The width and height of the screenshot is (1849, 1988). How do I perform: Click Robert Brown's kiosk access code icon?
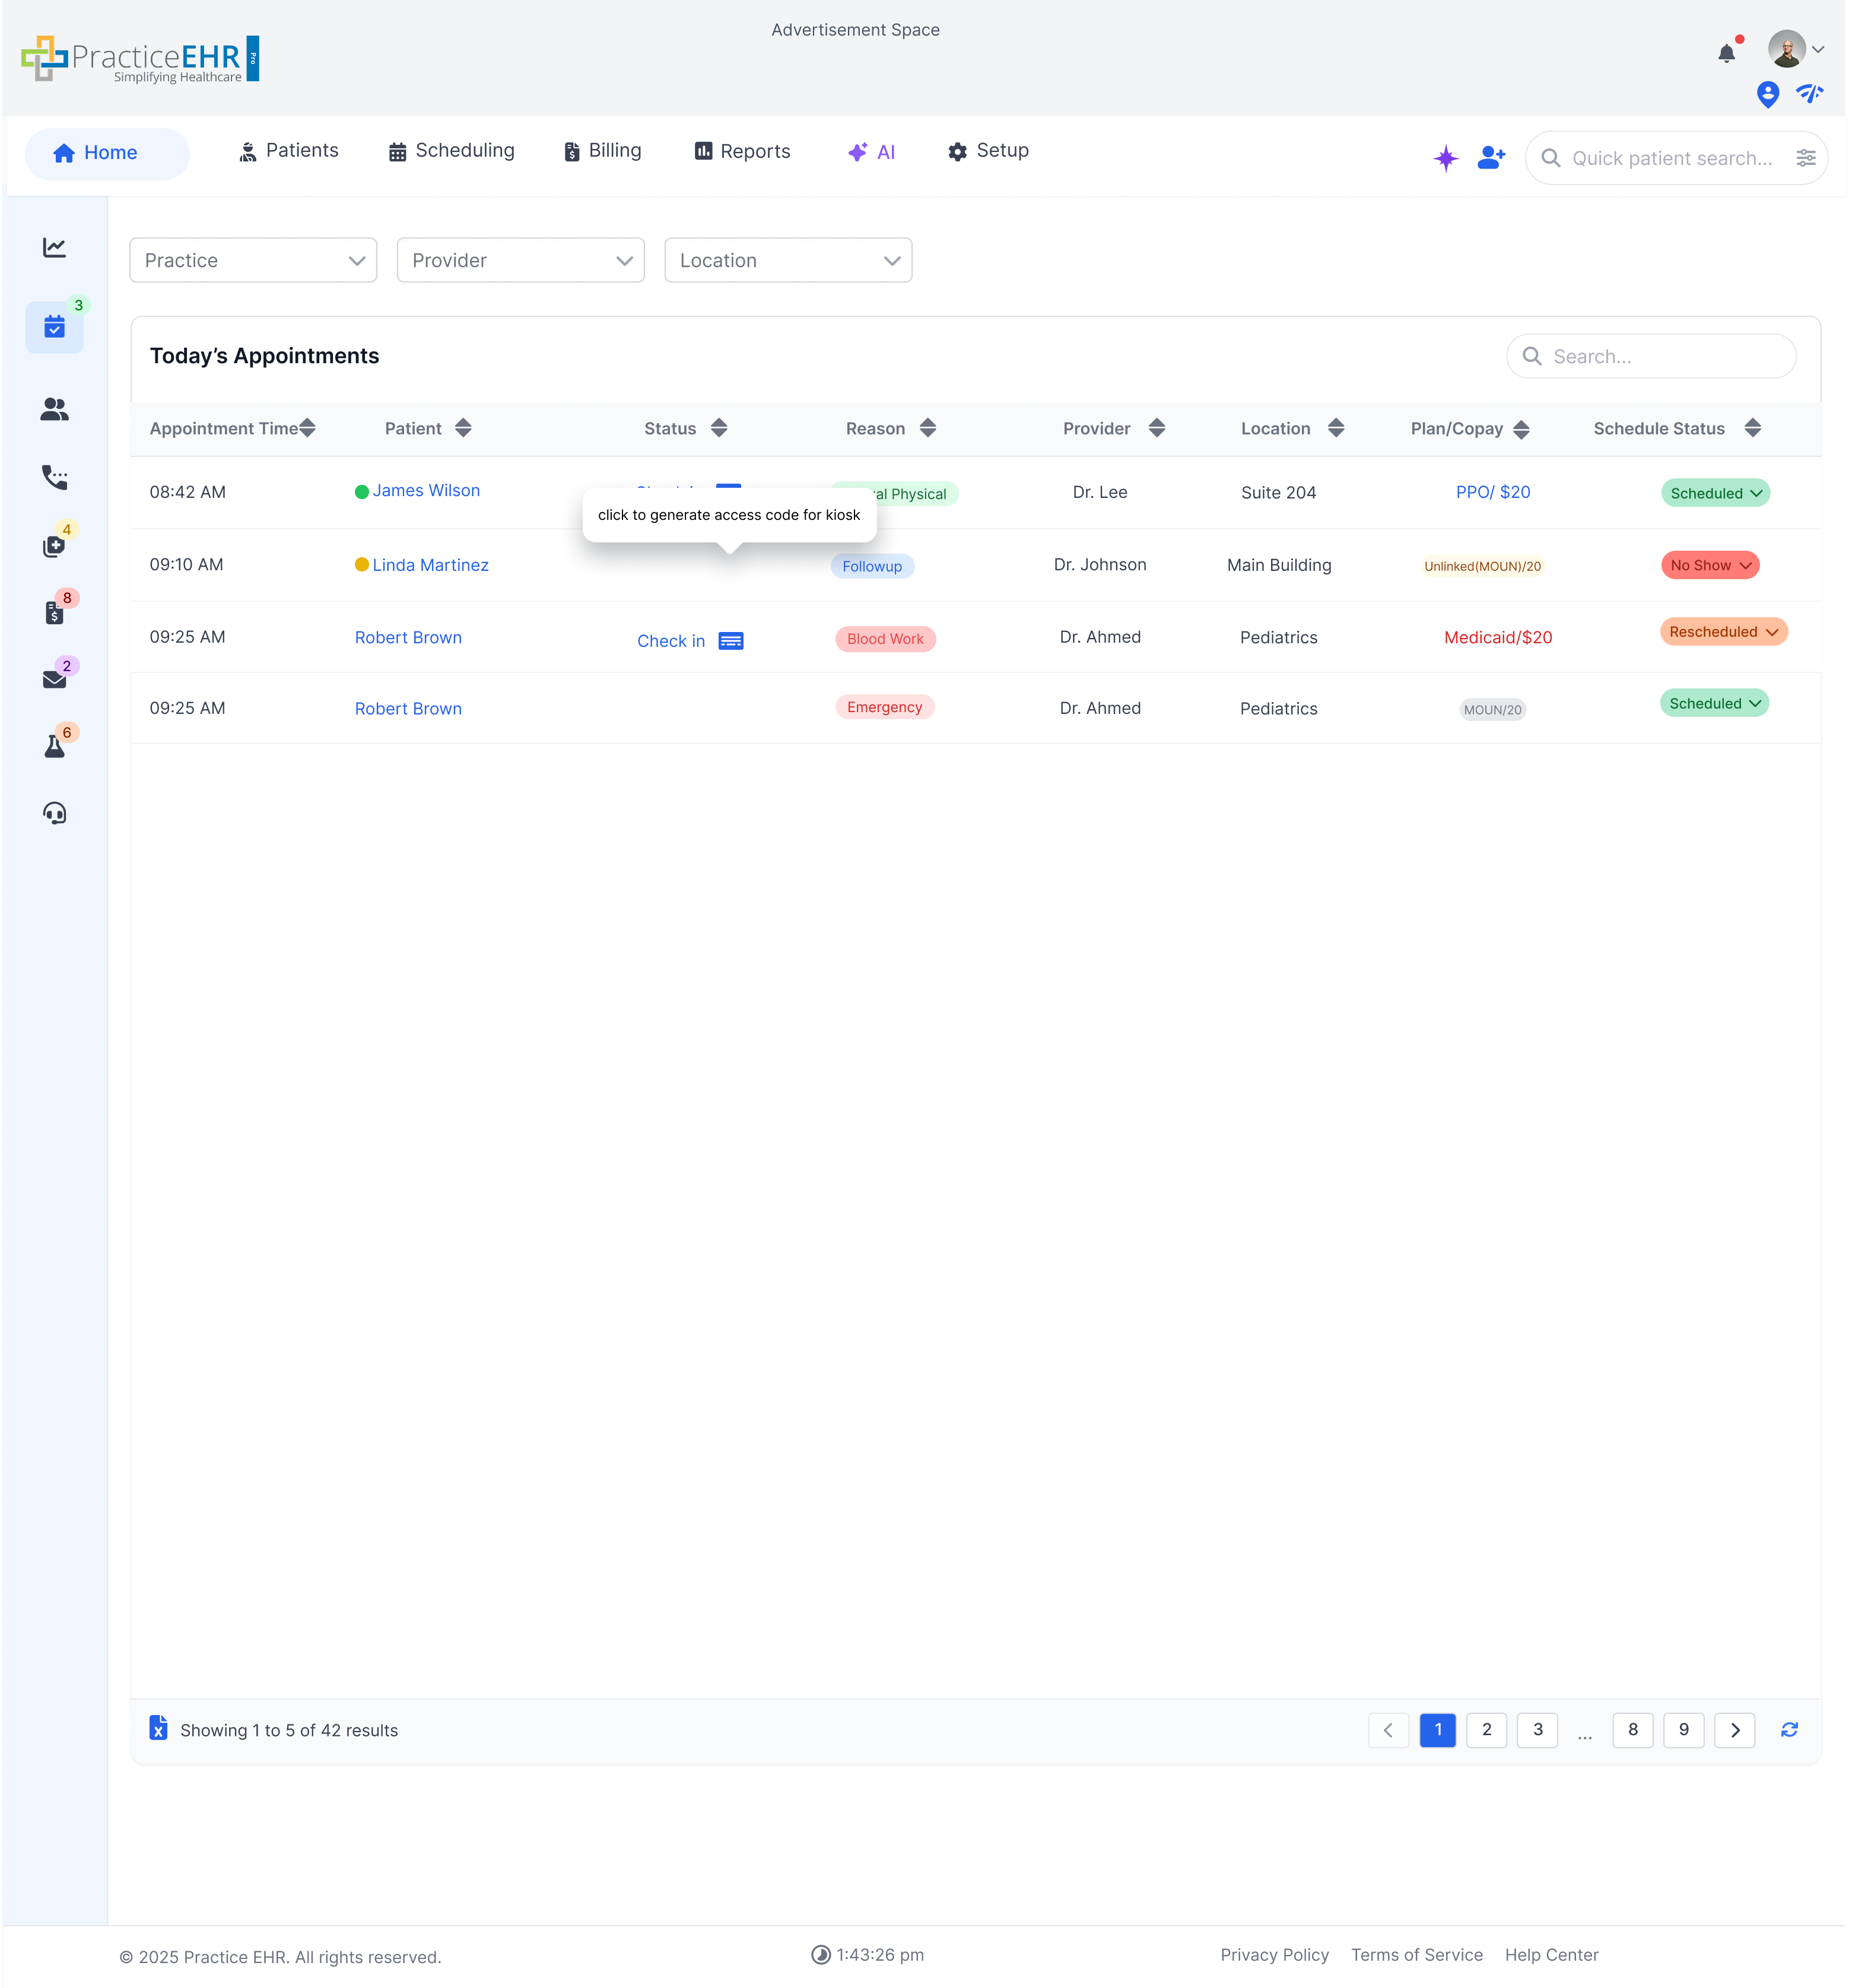(x=731, y=641)
